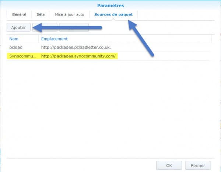
Task: Confirm with the OK button
Action: 169,165
